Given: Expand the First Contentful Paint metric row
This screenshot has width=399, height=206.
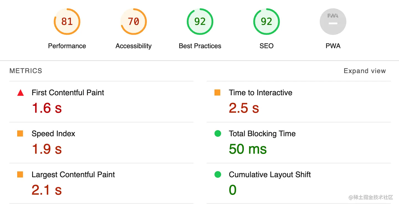Looking at the screenshot, I should [68, 93].
